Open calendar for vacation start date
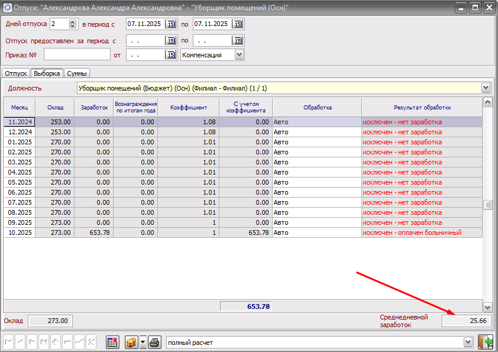The image size is (498, 352). [170, 24]
